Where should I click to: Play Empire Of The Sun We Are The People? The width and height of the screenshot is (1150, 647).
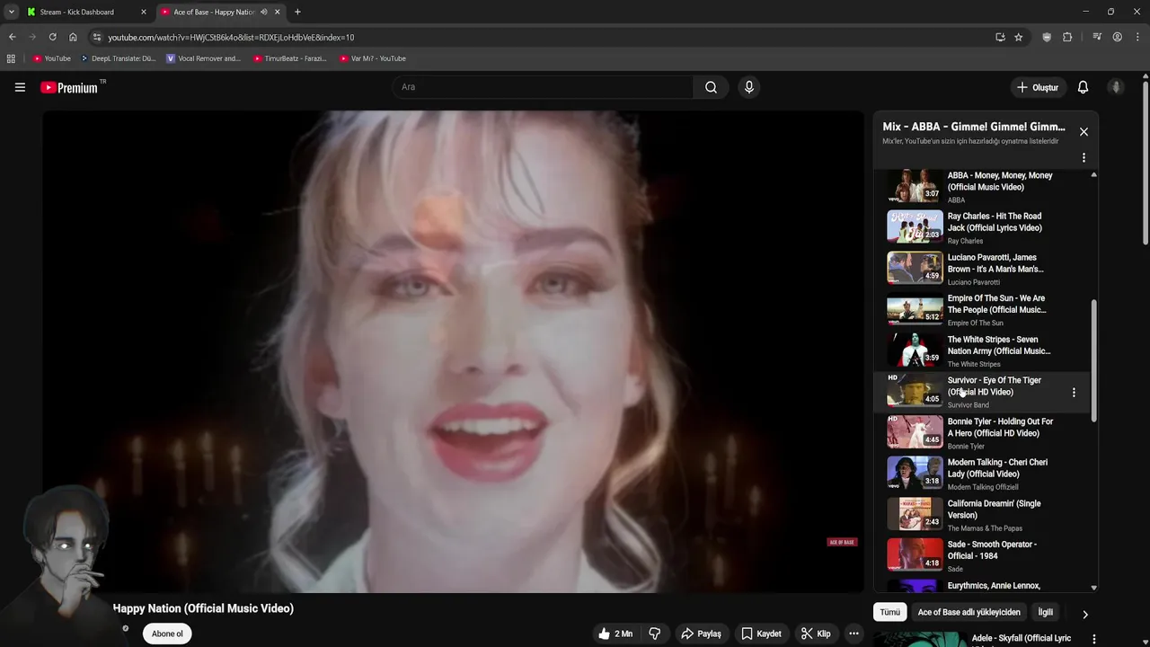click(980, 309)
